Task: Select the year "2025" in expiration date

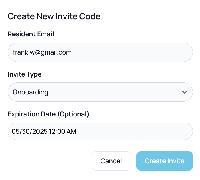Action: (x=37, y=131)
